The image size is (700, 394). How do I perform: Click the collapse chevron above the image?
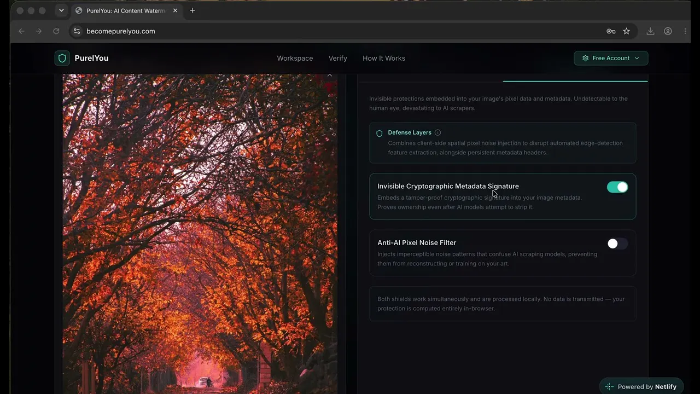tap(329, 76)
